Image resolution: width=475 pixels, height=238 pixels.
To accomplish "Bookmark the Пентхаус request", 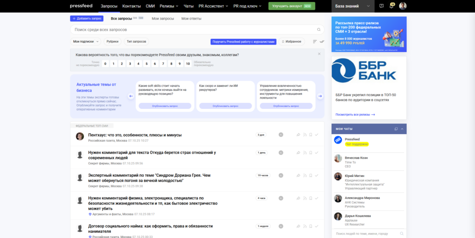I will pos(310,135).
